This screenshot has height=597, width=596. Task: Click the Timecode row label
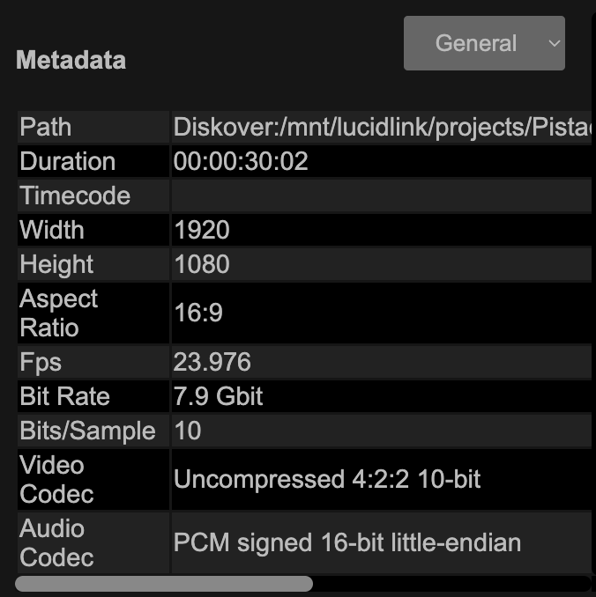[x=75, y=195]
